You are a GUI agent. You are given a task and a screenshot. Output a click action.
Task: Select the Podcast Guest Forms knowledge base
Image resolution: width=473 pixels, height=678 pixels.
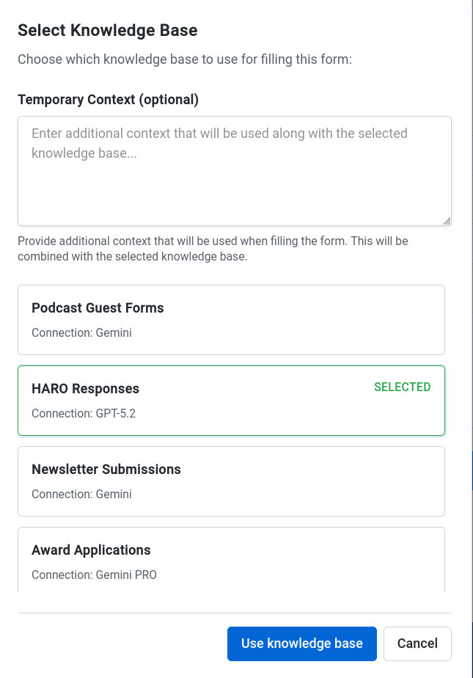coord(231,320)
